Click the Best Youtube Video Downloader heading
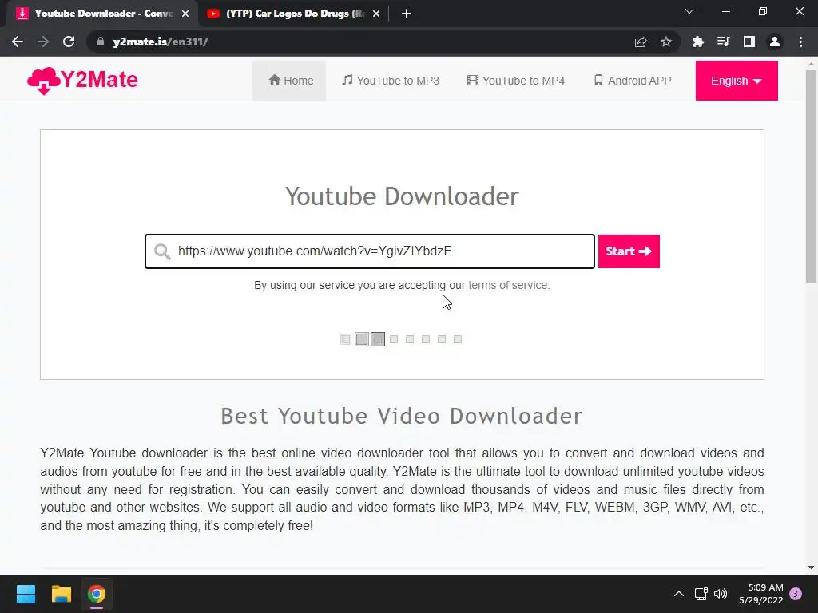The image size is (818, 613). coord(402,416)
